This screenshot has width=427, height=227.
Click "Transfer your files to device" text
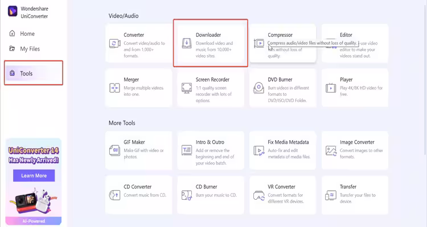(x=358, y=198)
